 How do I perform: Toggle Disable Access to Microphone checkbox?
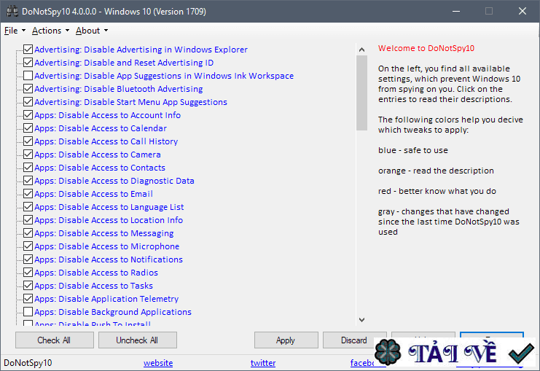click(28, 246)
